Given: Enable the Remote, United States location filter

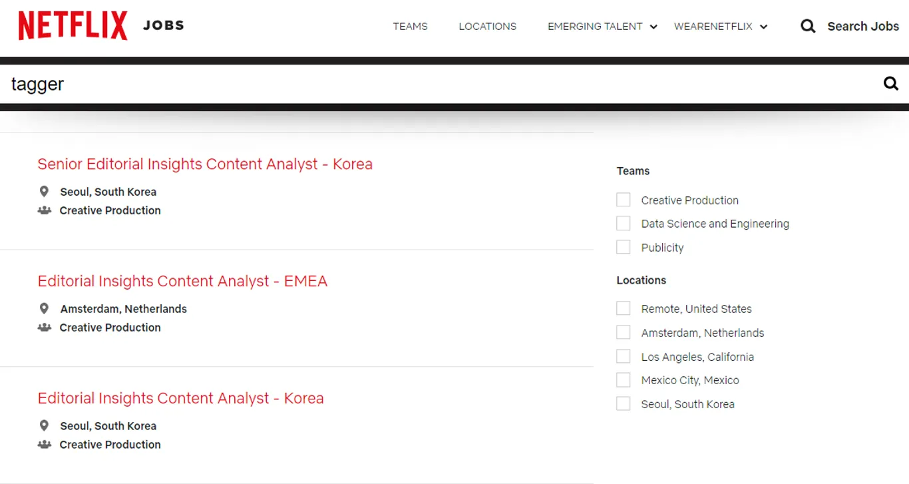Looking at the screenshot, I should tap(623, 308).
